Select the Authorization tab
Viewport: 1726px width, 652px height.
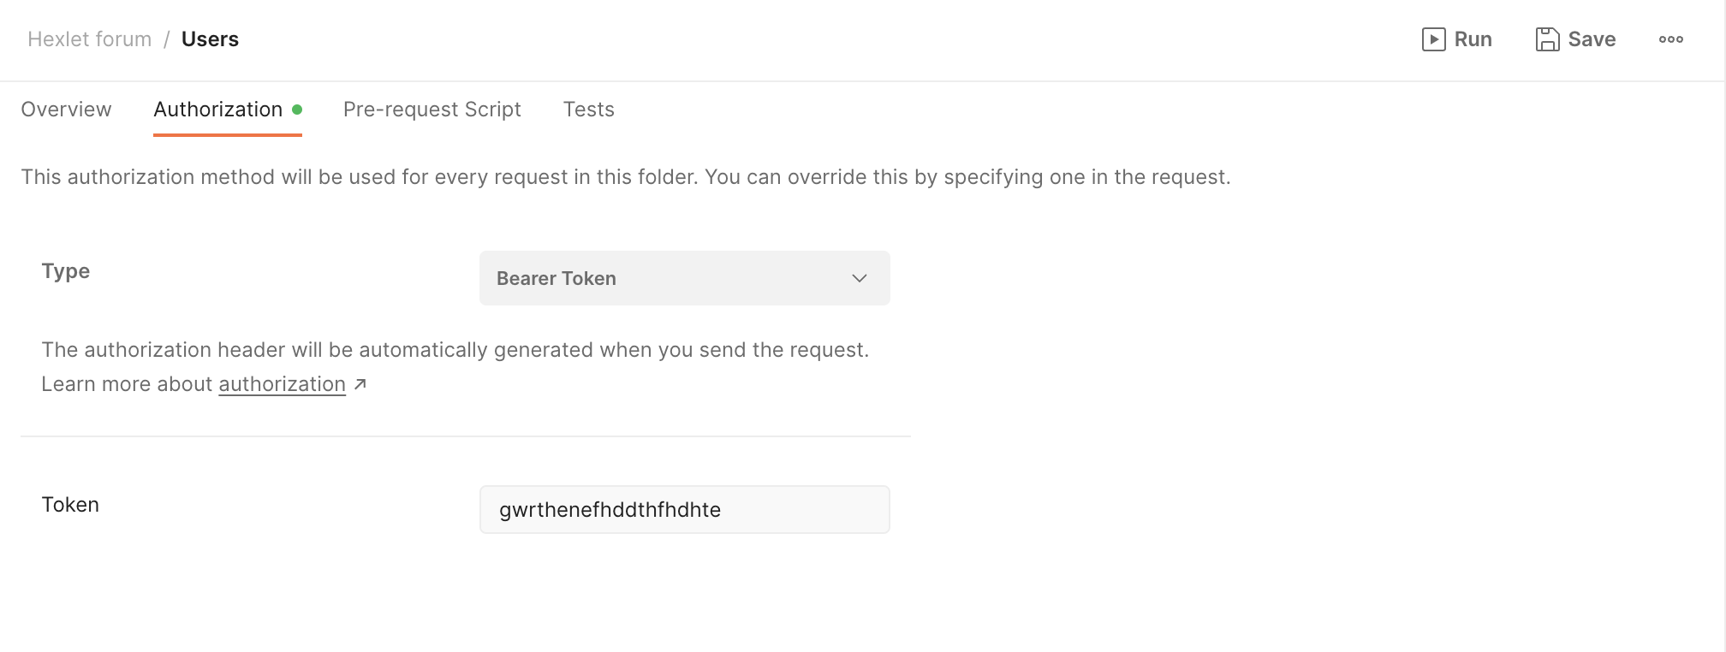tap(218, 110)
